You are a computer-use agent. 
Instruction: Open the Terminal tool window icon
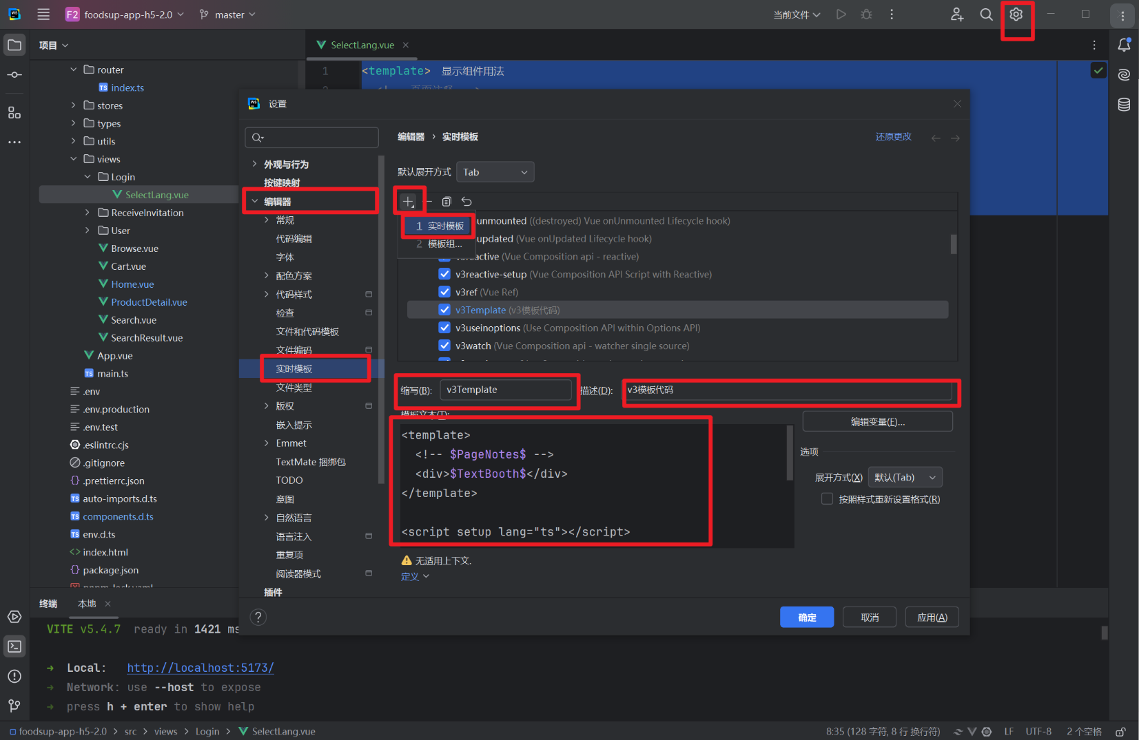(x=14, y=646)
